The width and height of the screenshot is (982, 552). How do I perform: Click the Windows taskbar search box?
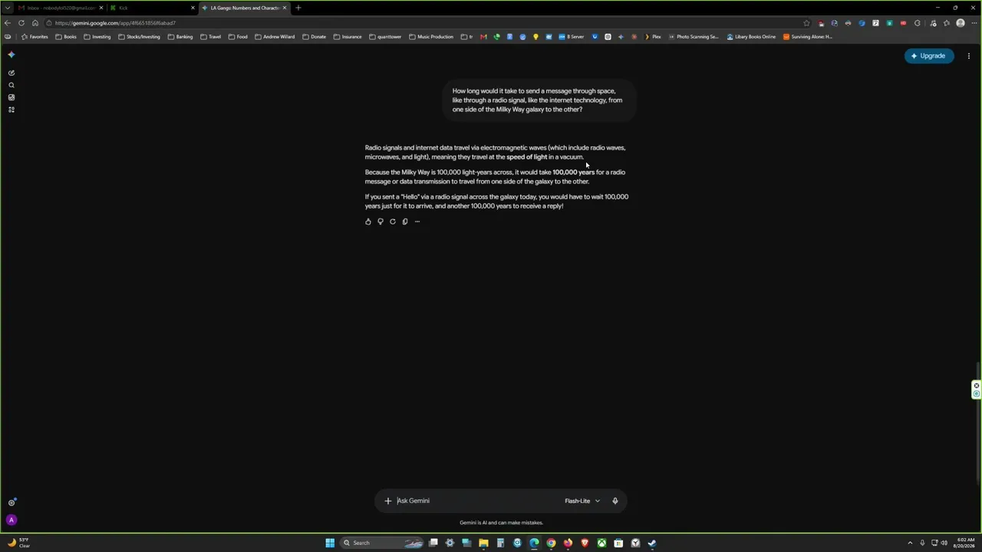click(382, 543)
